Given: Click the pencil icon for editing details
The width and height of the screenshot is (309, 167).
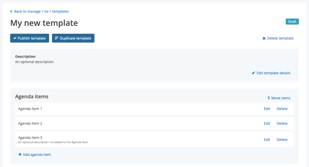Looking at the screenshot, I should click(x=254, y=73).
